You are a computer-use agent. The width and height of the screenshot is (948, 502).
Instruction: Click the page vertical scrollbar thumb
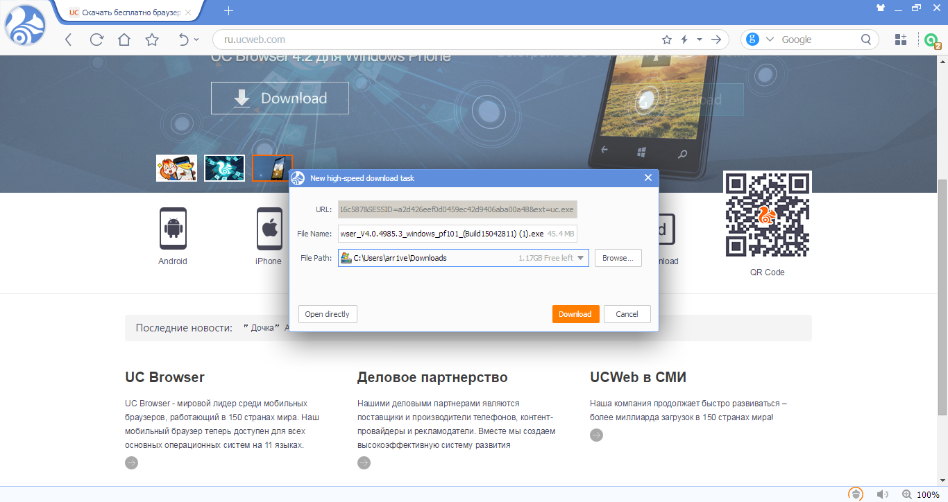942,298
